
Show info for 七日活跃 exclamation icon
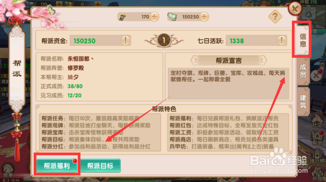pyautogui.click(x=282, y=40)
